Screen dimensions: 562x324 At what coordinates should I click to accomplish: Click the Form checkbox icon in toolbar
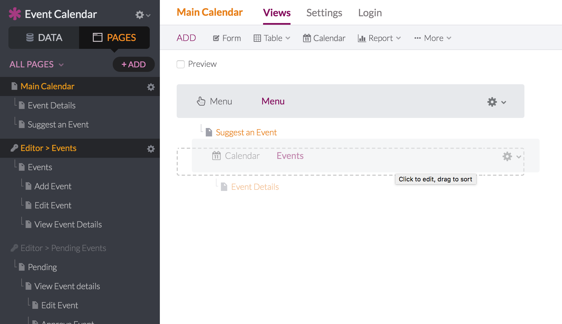216,38
